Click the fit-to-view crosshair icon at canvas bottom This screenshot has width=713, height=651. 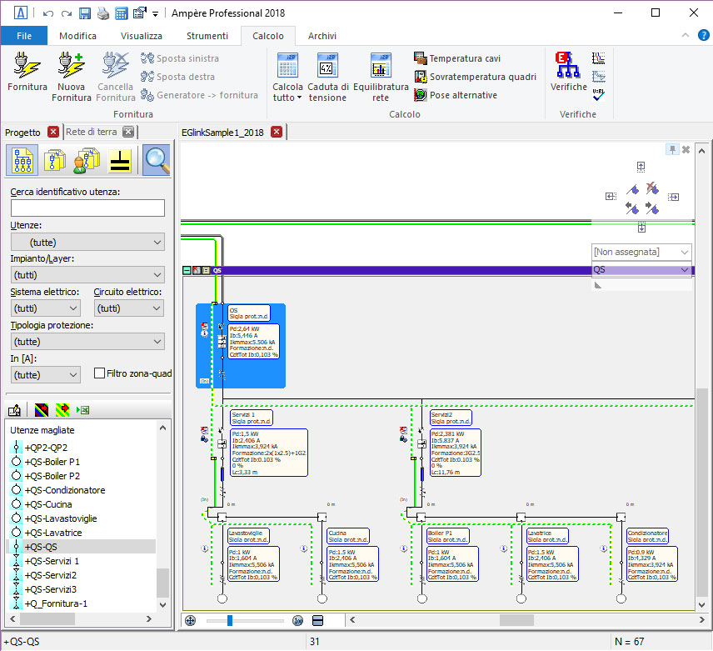tap(190, 620)
